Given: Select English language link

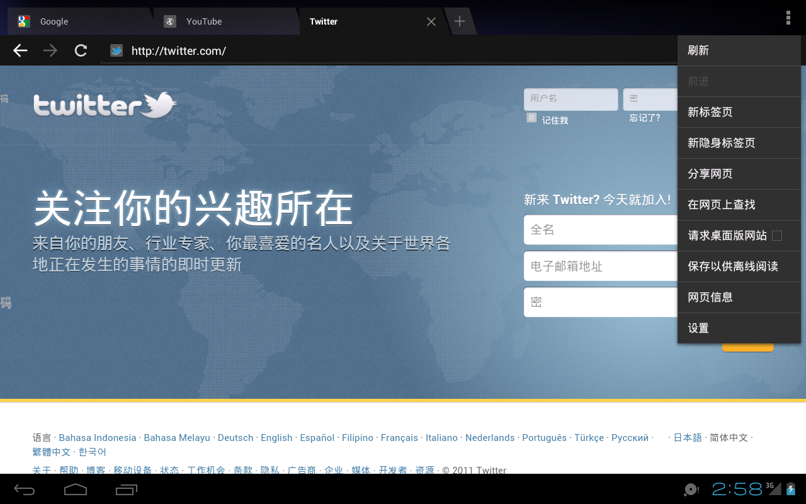Looking at the screenshot, I should pos(276,438).
